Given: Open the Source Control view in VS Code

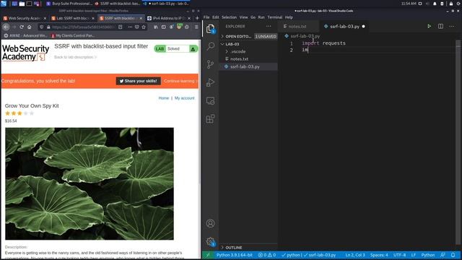Looking at the screenshot, I should (210, 64).
